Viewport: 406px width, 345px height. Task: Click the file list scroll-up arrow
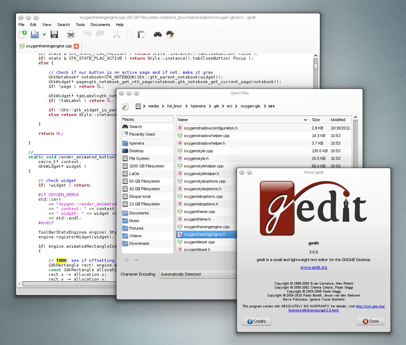pos(355,117)
